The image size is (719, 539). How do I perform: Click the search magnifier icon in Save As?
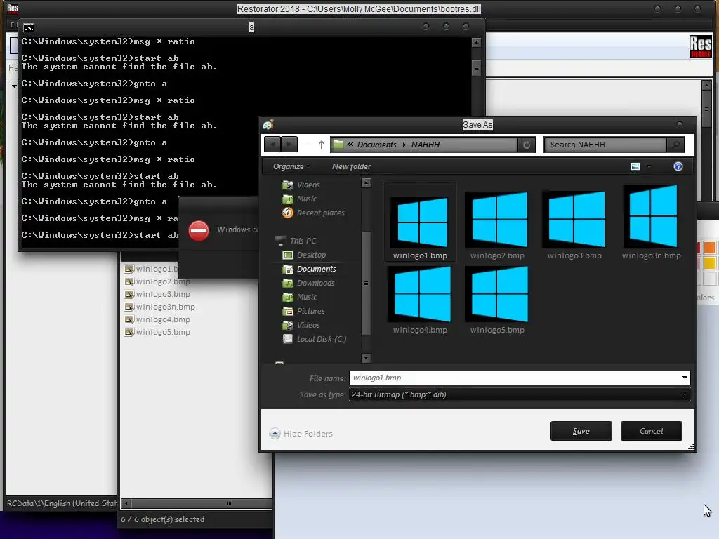point(675,145)
